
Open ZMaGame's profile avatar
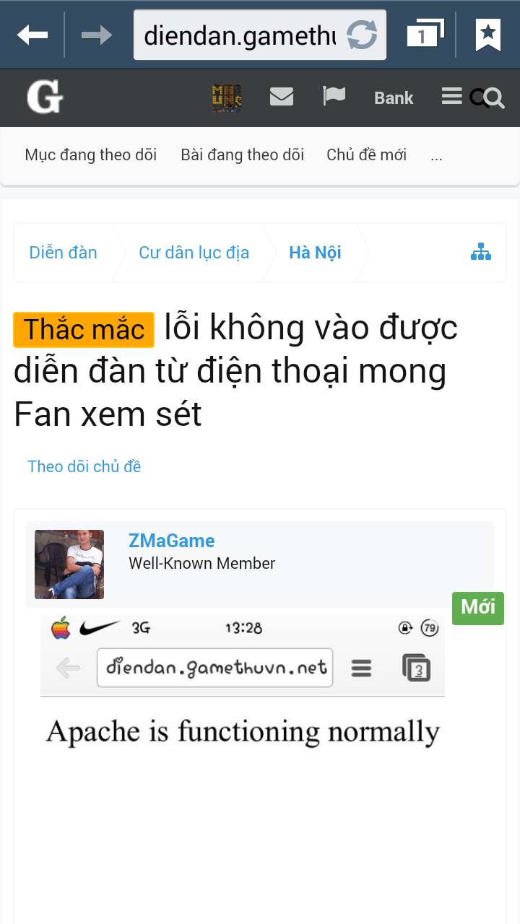pyautogui.click(x=69, y=565)
